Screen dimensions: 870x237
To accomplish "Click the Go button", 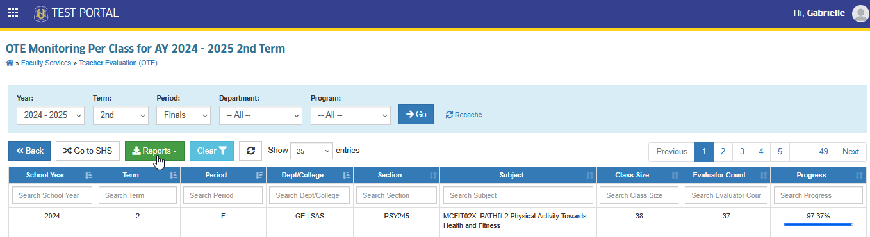I will coord(416,114).
